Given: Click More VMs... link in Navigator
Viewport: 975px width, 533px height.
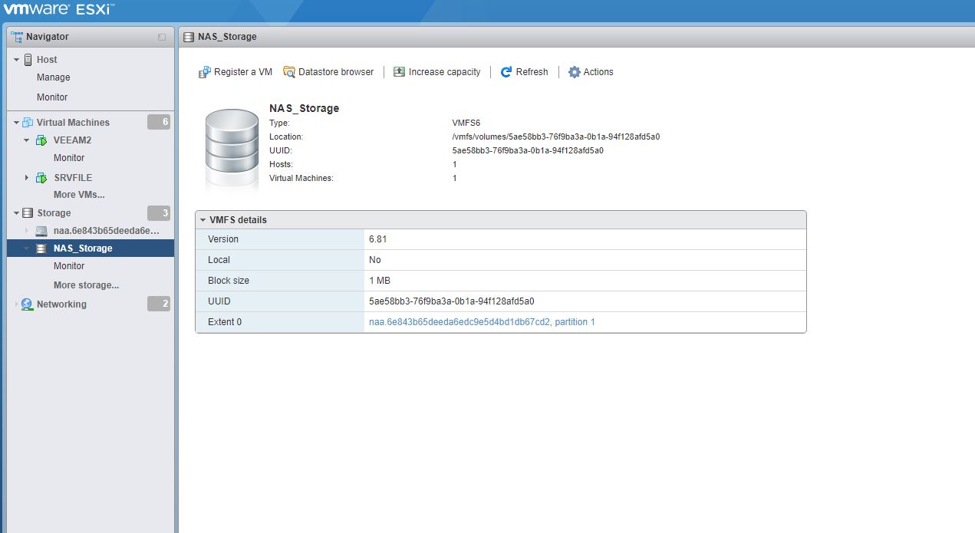Looking at the screenshot, I should (79, 195).
